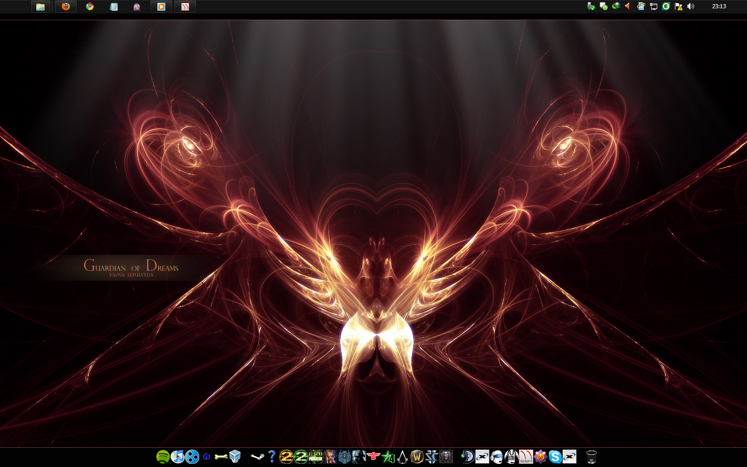
Task: Start StarCraft from the dock
Action: 432,457
